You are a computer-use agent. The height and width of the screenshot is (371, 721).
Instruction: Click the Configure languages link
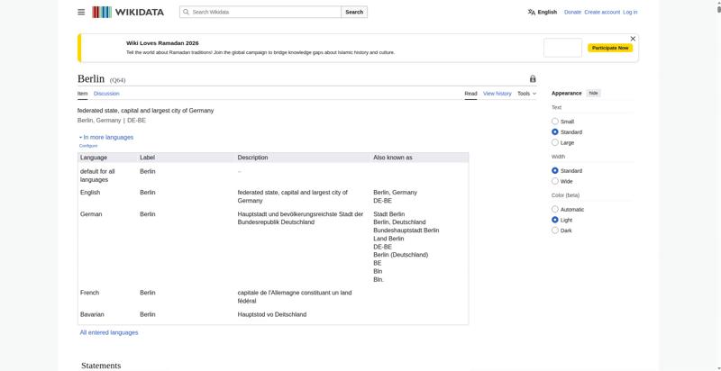(x=88, y=146)
